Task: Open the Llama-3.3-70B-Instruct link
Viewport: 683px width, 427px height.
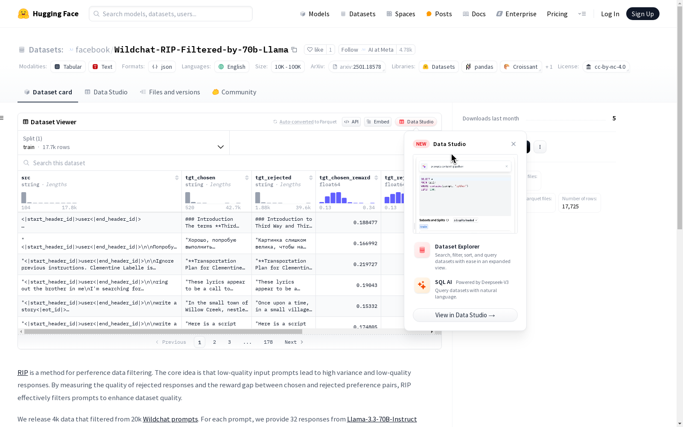Action: (x=382, y=419)
